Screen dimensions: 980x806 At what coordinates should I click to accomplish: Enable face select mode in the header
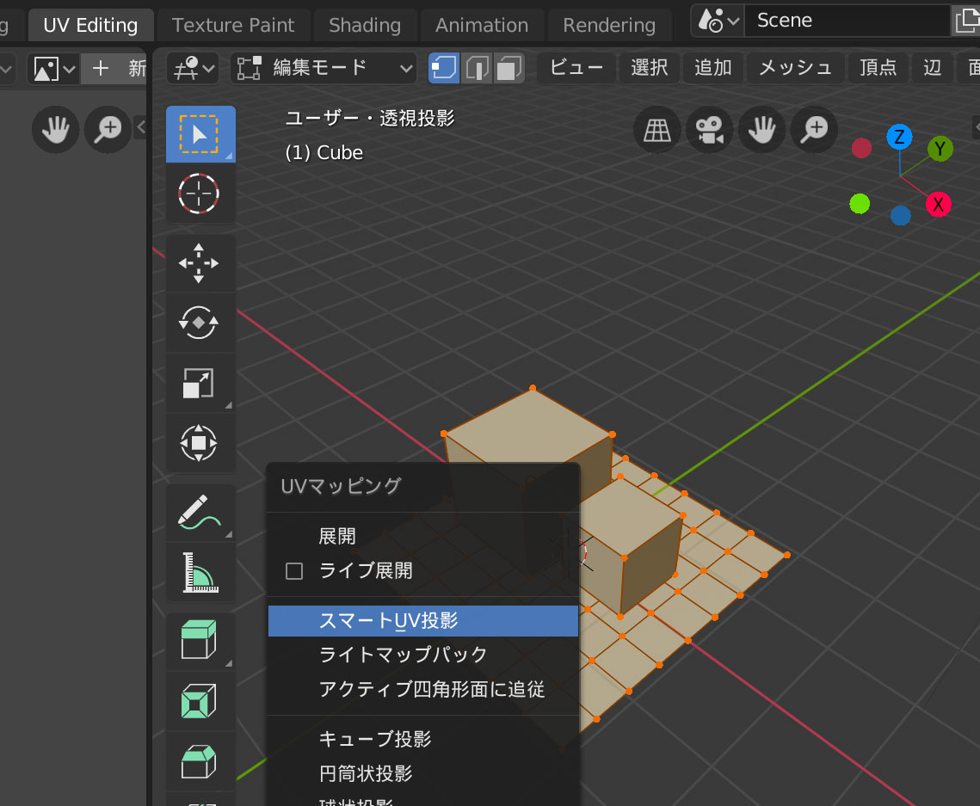pyautogui.click(x=508, y=68)
